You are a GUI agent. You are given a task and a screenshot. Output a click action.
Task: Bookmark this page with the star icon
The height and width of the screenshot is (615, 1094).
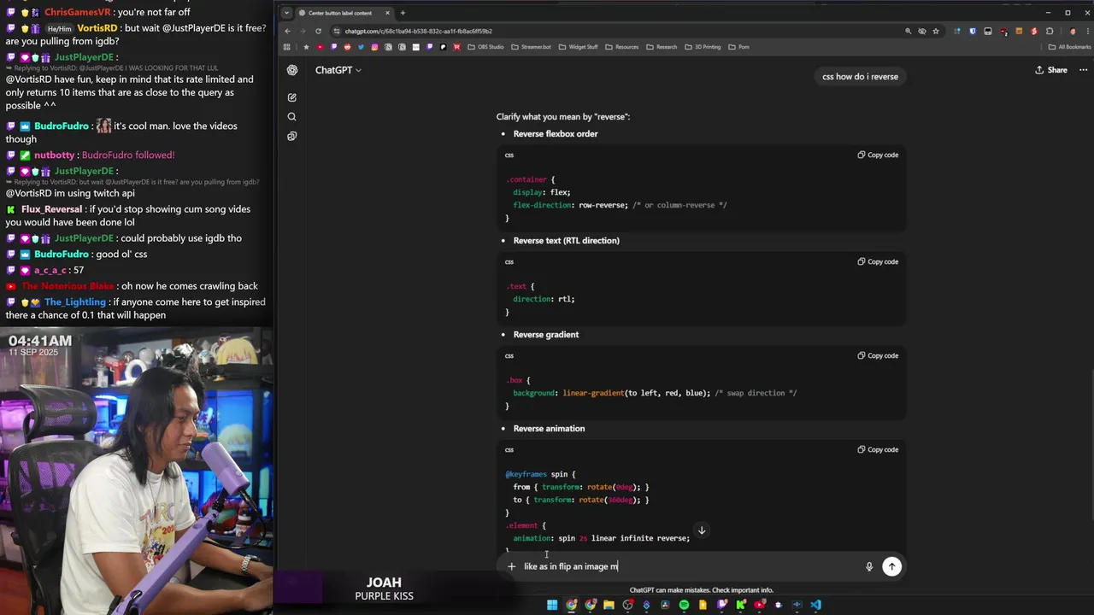pos(936,31)
